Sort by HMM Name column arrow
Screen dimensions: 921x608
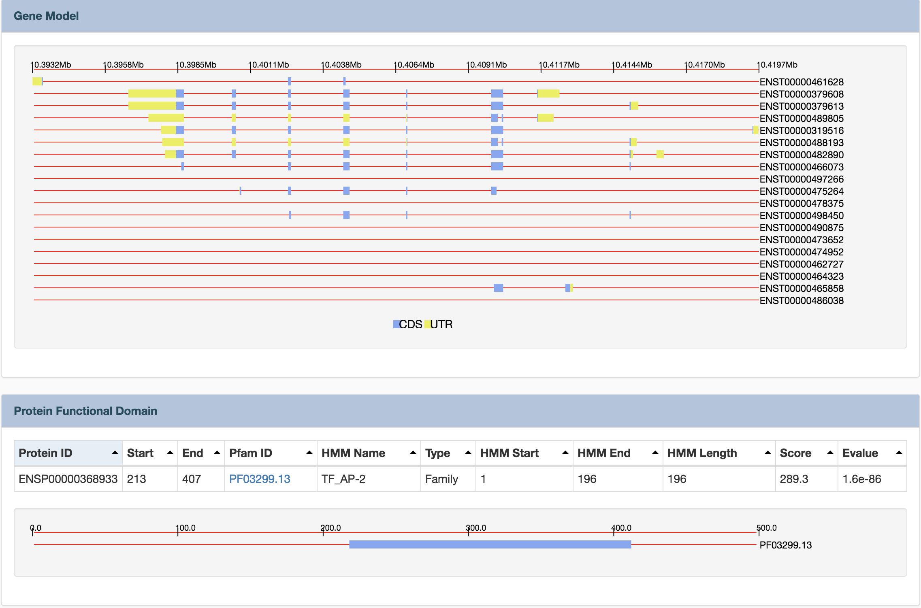click(x=413, y=453)
